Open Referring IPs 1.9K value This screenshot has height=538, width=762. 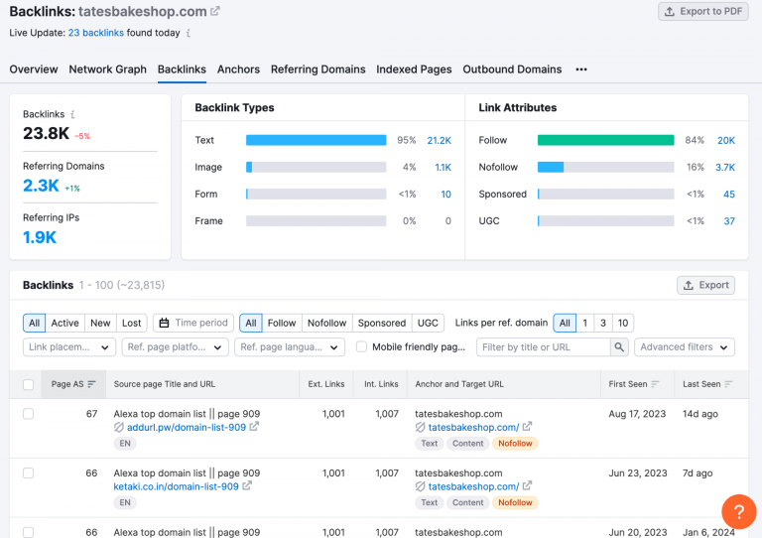(x=40, y=237)
